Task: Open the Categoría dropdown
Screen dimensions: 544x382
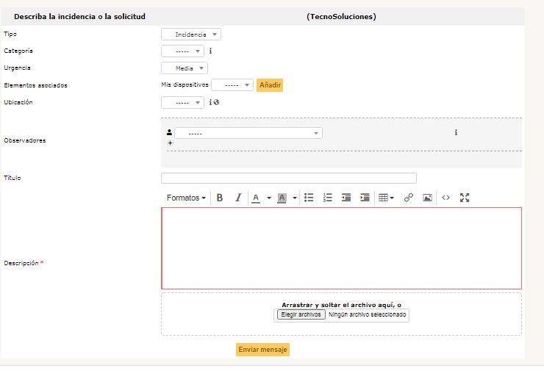Action: pos(182,51)
